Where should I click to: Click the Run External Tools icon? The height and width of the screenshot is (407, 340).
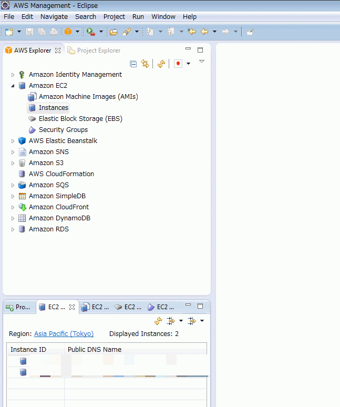pyautogui.click(x=90, y=32)
